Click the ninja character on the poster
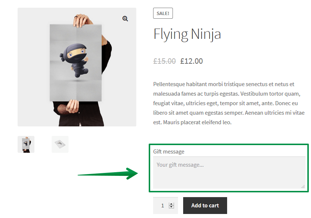Screen dimensions: 311x218 [75, 59]
